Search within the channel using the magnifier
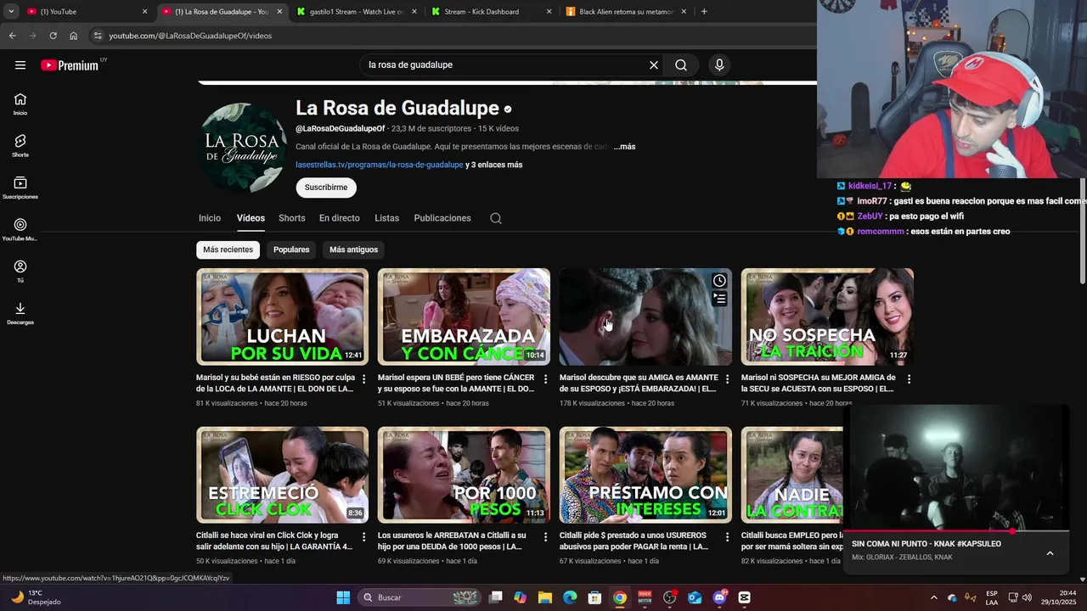Viewport: 1087px width, 611px height. point(496,218)
